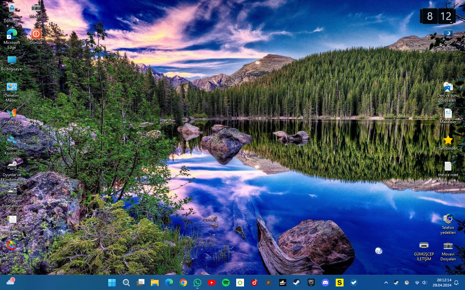Image resolution: width=465 pixels, height=290 pixels.
Task: Open the Sistem Kontrolü desktop icon
Action: (12, 145)
